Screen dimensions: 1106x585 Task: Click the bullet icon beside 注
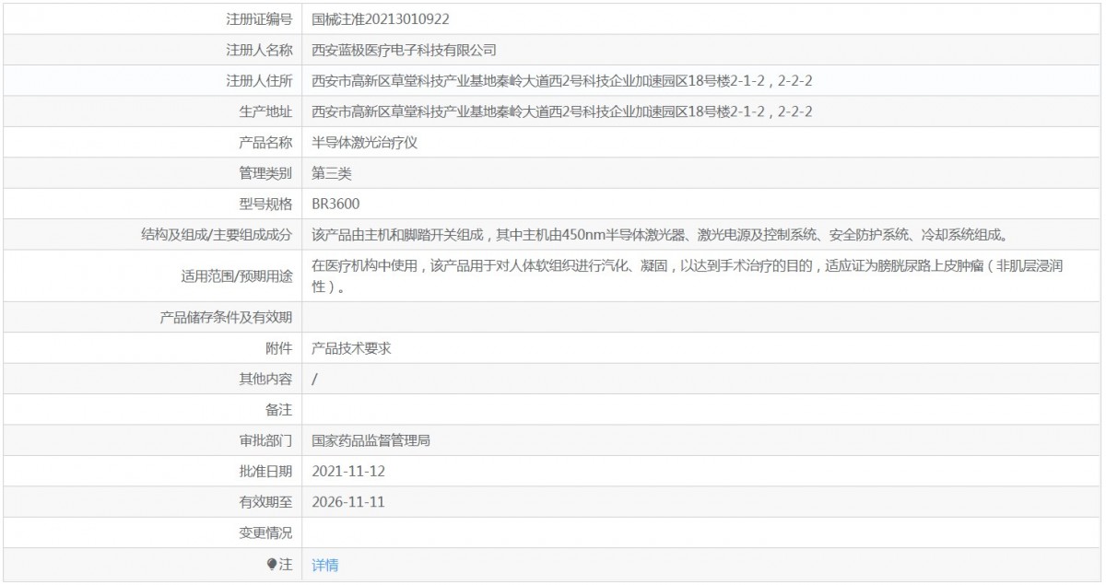(272, 565)
